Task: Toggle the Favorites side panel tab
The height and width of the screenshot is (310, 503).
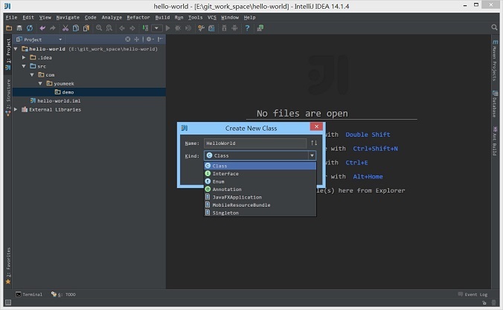Action: click(x=8, y=265)
